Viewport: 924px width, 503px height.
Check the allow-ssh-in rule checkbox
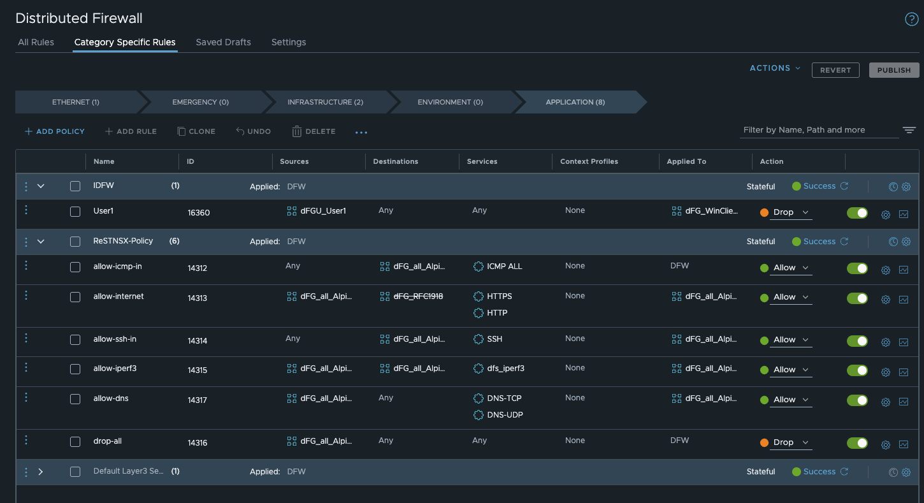point(75,340)
